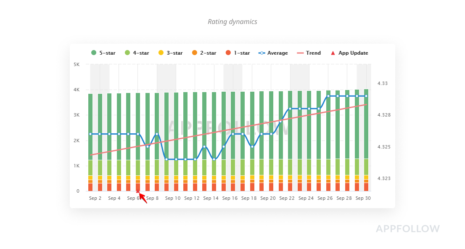Click the Average line legend marker
Viewport: 465px width, 249px height.
[x=262, y=53]
